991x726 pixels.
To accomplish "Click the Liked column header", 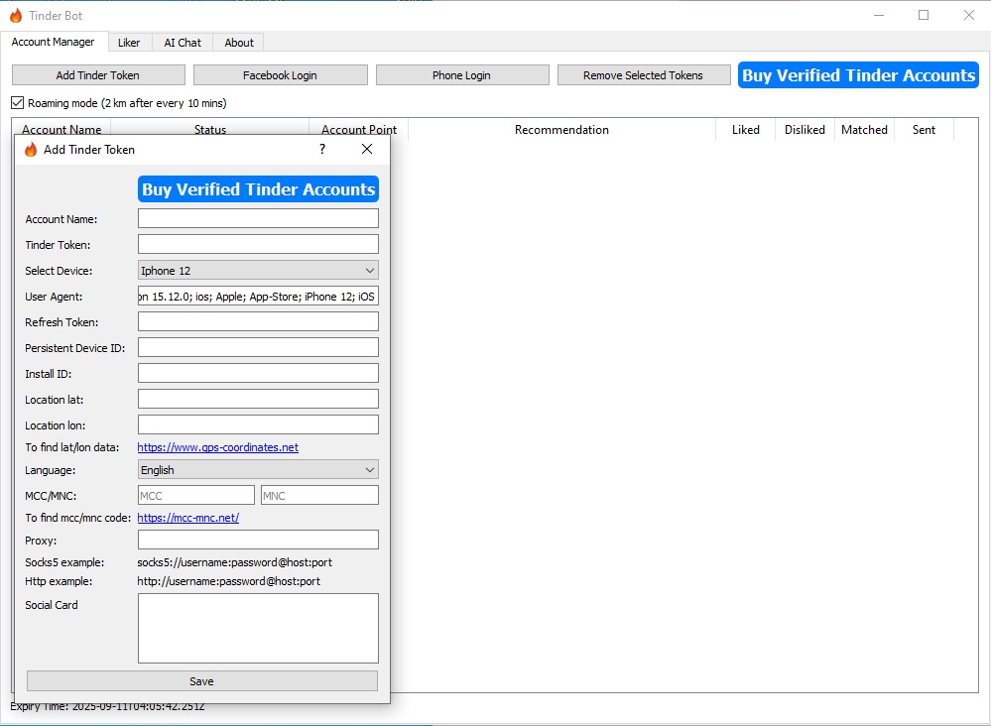I will pyautogui.click(x=746, y=130).
